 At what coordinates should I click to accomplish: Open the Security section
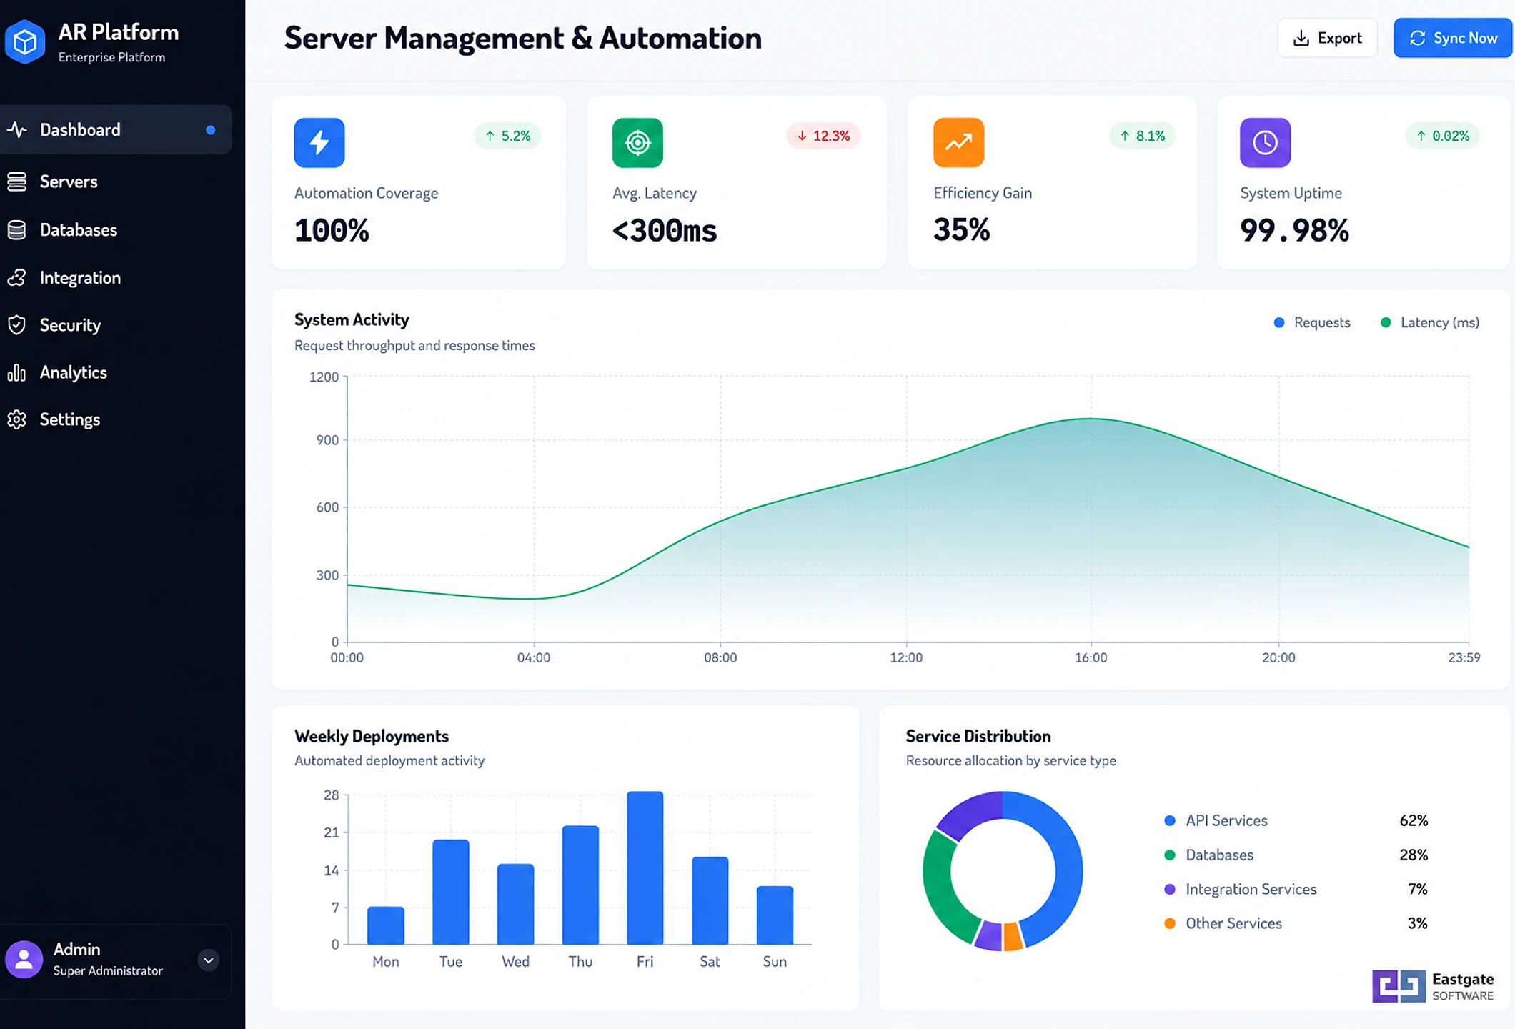116,325
